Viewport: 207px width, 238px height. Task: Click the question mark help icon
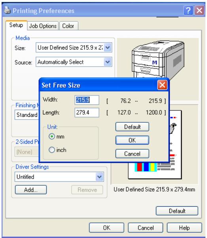point(188,10)
